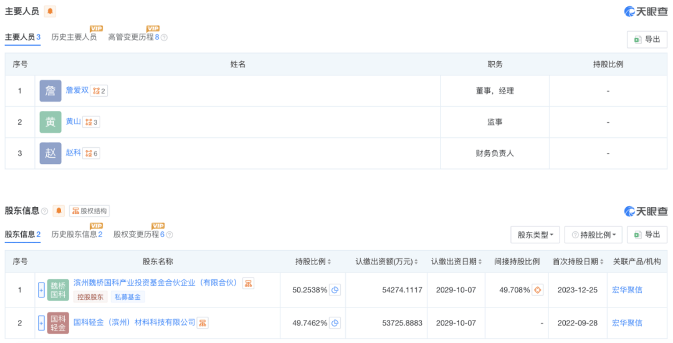Click the related-companies badge beside 赵科
Viewport: 673px width, 343px height.
point(92,153)
